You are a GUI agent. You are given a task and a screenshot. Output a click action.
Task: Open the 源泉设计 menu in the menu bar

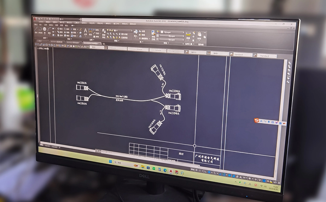pyautogui.click(x=133, y=24)
